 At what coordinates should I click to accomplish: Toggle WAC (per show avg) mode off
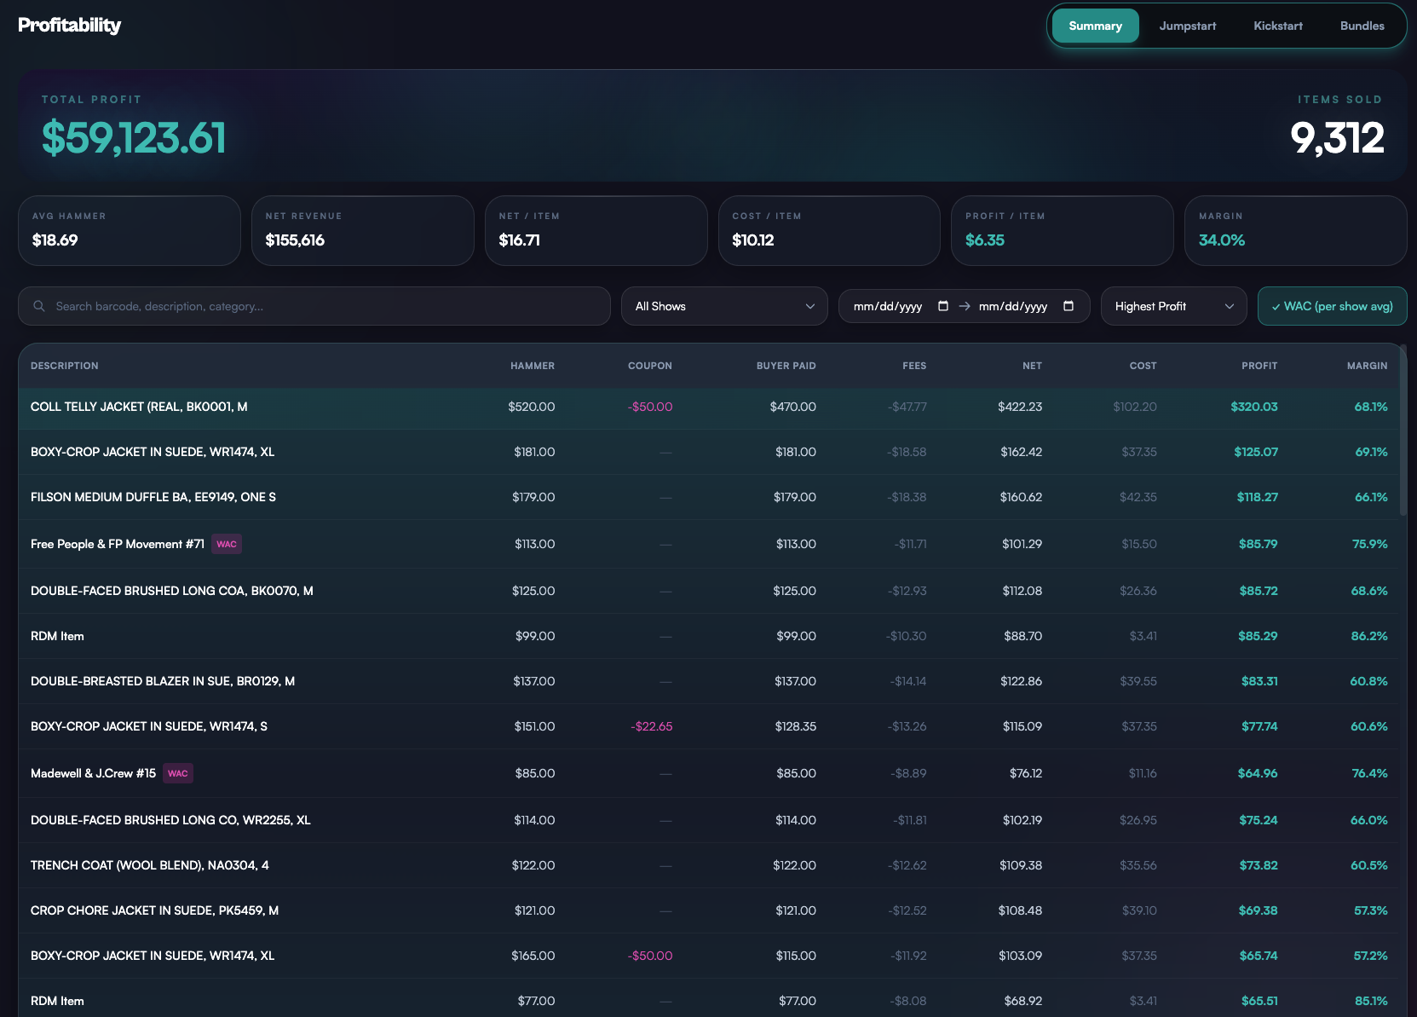pyautogui.click(x=1332, y=305)
